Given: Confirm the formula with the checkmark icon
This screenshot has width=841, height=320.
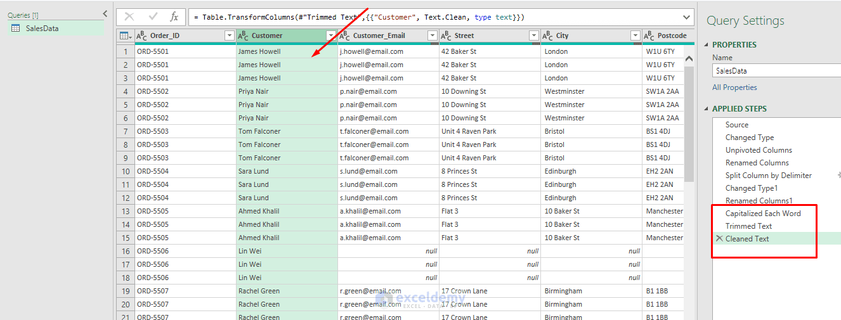Looking at the screenshot, I should (153, 17).
